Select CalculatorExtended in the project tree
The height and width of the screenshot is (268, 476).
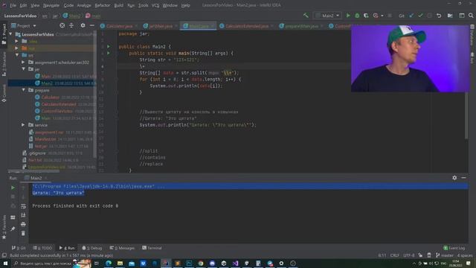(x=59, y=104)
